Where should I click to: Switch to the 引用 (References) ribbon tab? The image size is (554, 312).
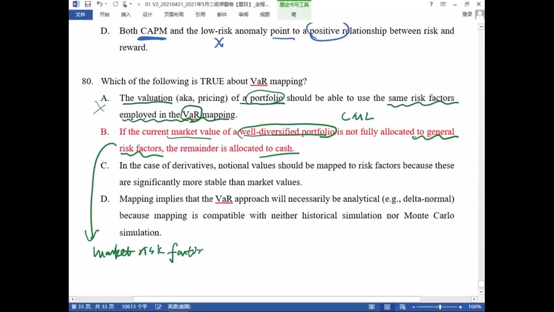(x=200, y=14)
